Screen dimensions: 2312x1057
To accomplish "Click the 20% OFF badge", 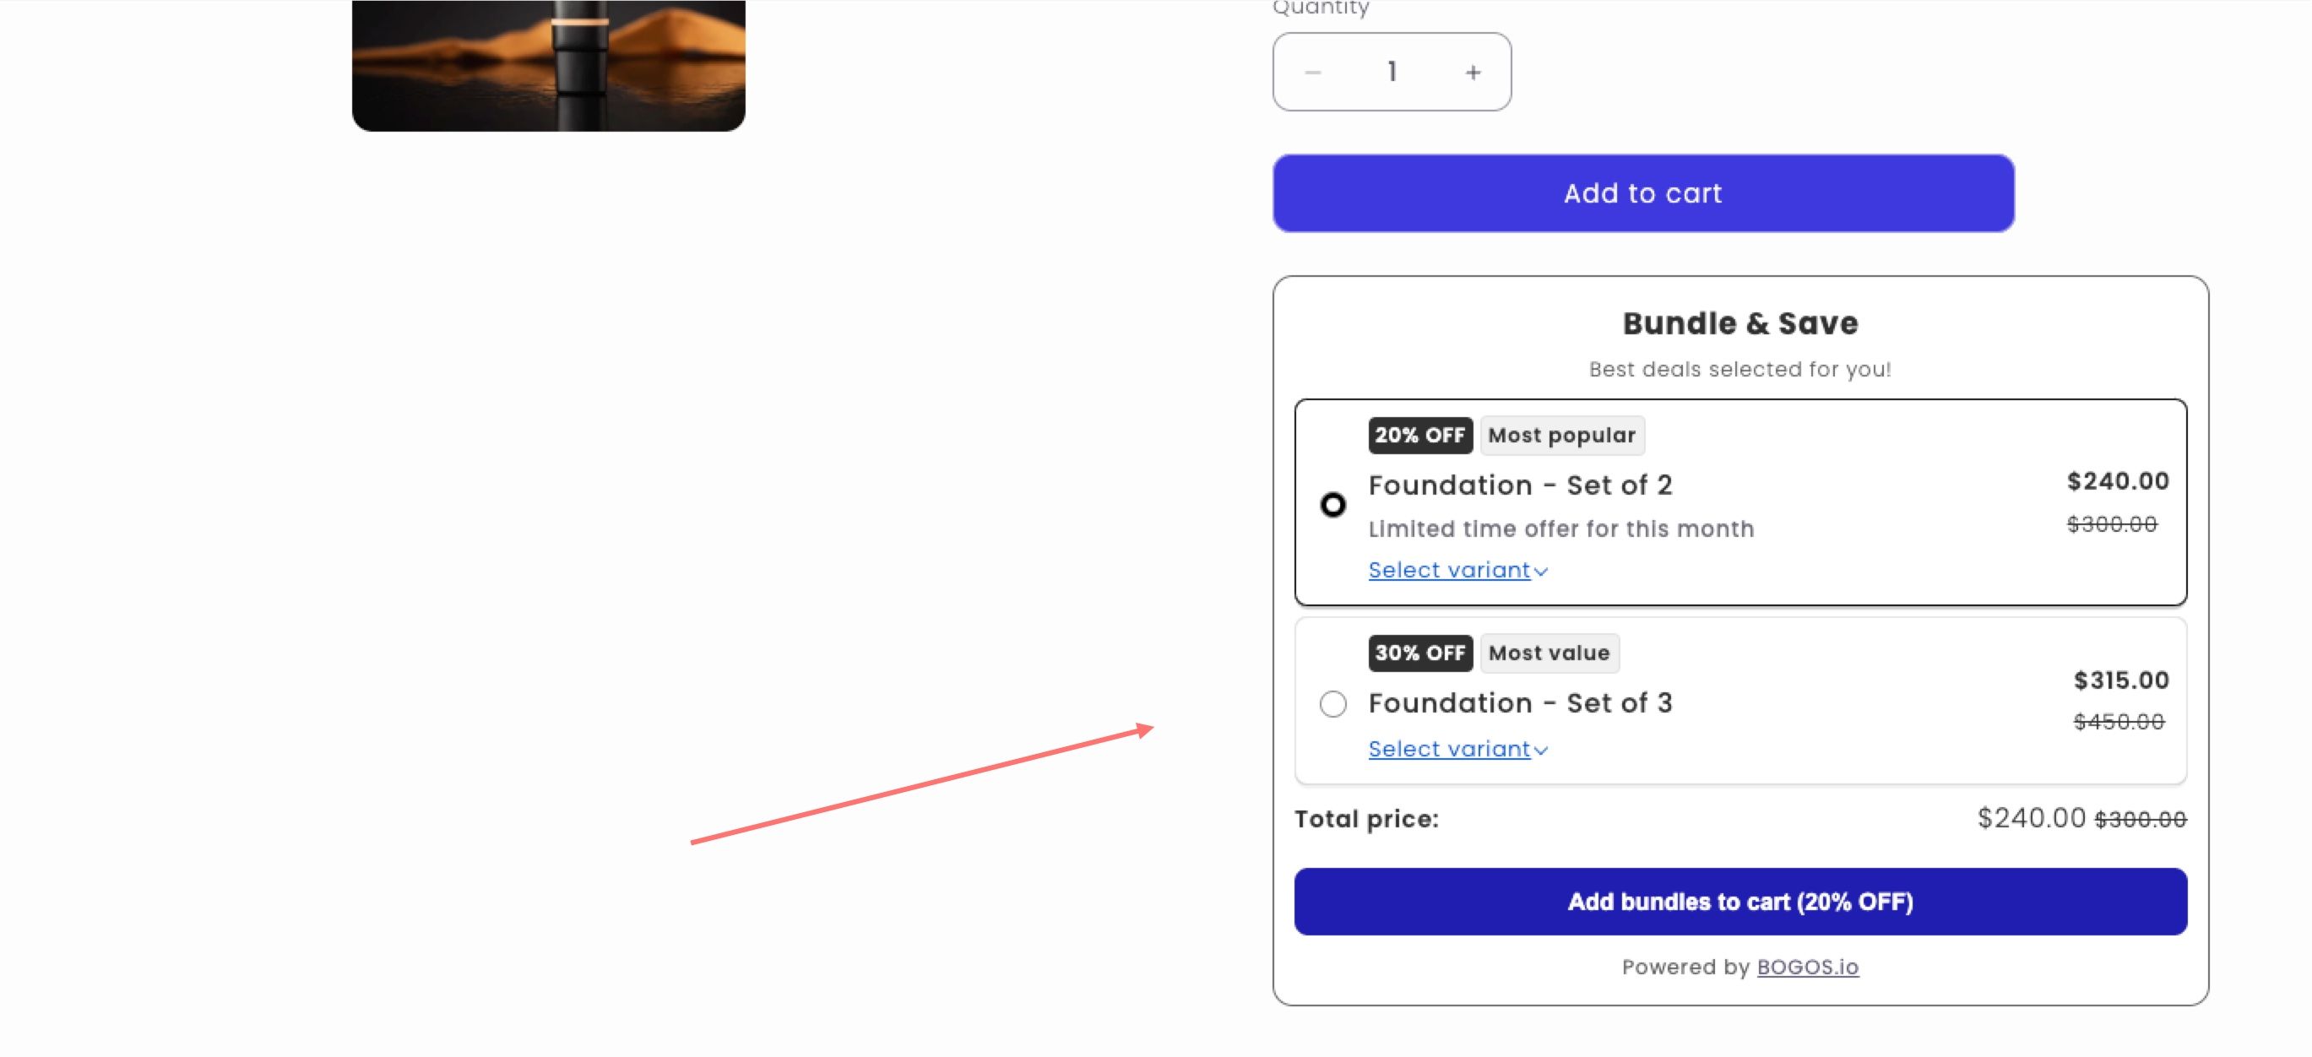I will (x=1419, y=436).
